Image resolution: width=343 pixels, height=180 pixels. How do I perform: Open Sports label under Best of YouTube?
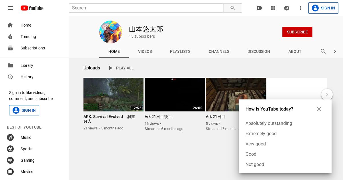point(26,149)
